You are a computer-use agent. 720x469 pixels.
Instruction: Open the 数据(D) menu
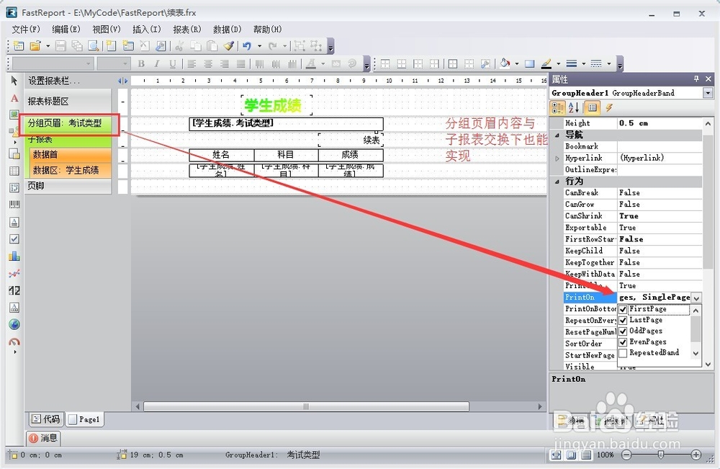click(x=228, y=30)
